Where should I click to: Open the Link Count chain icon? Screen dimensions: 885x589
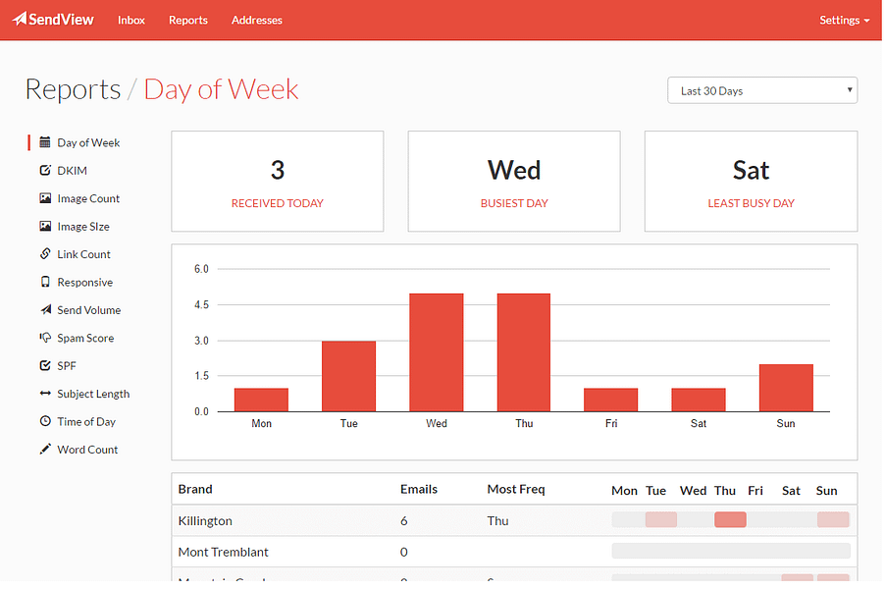(45, 253)
